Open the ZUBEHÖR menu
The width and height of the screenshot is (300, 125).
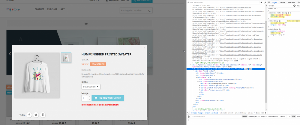(52, 9)
